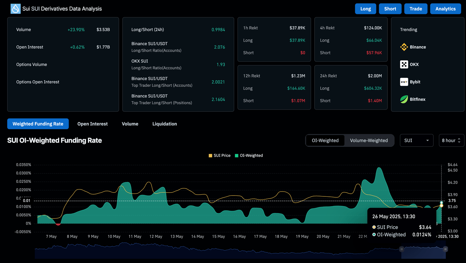This screenshot has height=263, width=466.
Task: Open the Analytics button
Action: point(445,9)
